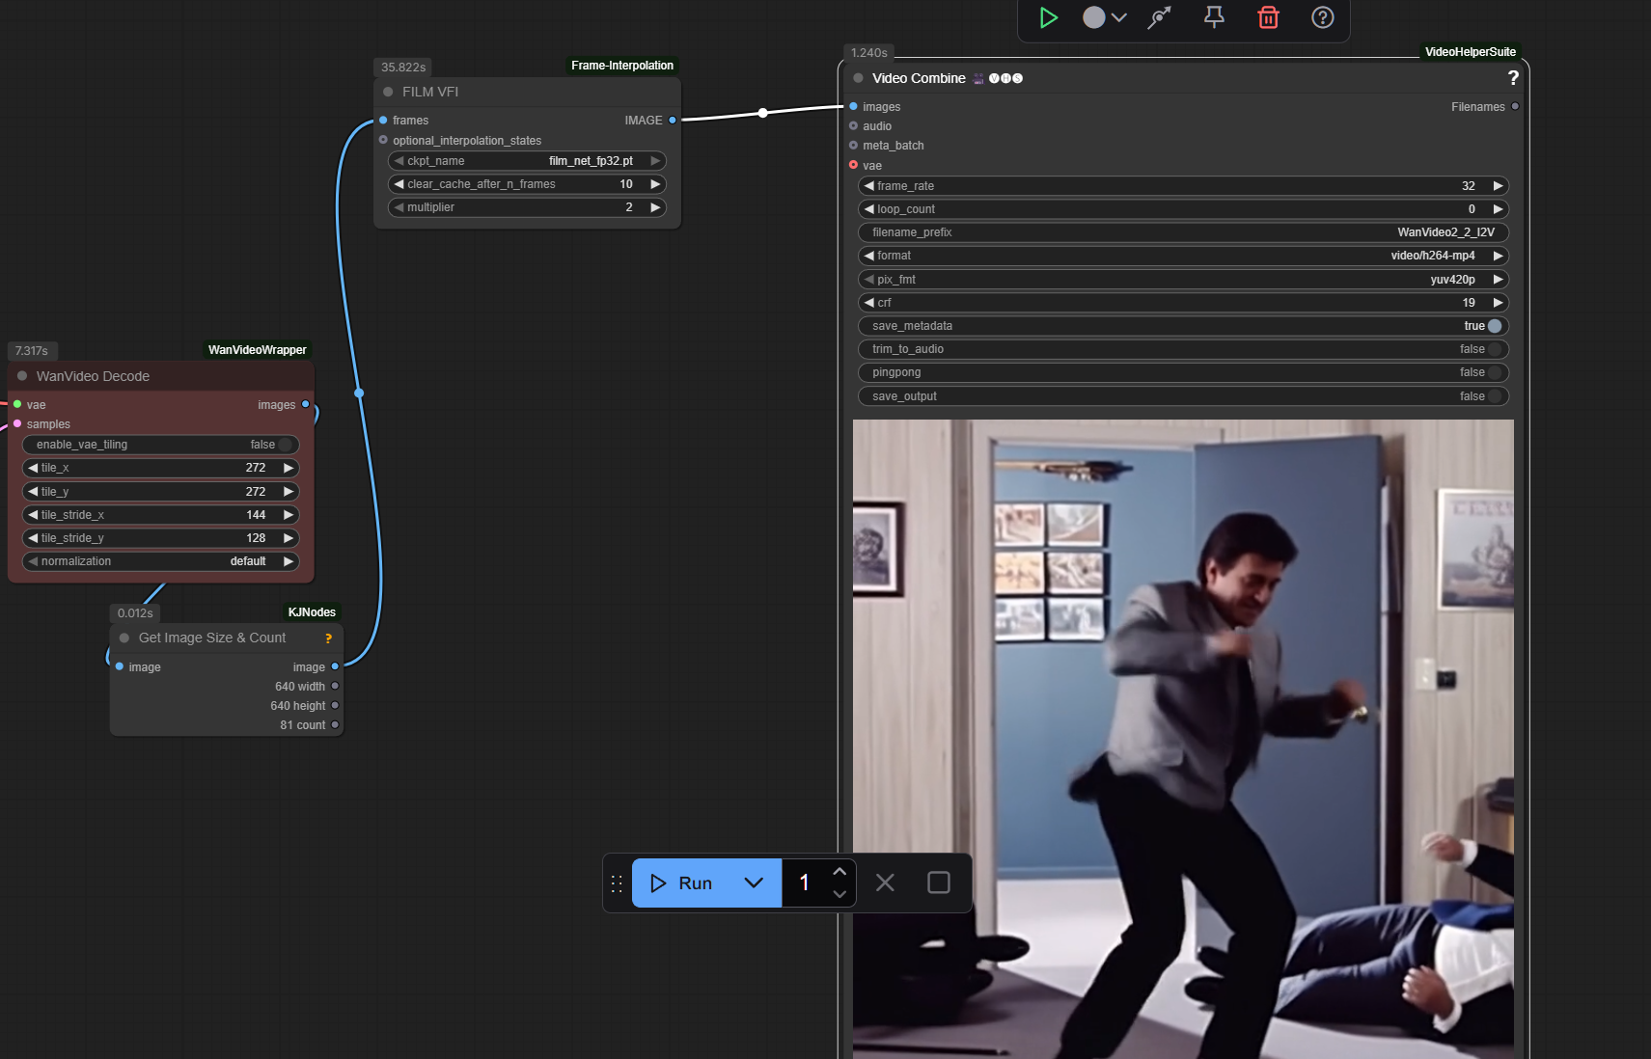Increase clear_cache_after_n_frames value
This screenshot has height=1059, width=1651.
(x=655, y=184)
